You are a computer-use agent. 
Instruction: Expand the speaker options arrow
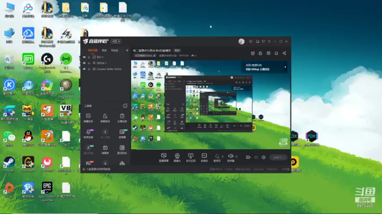[236, 156]
